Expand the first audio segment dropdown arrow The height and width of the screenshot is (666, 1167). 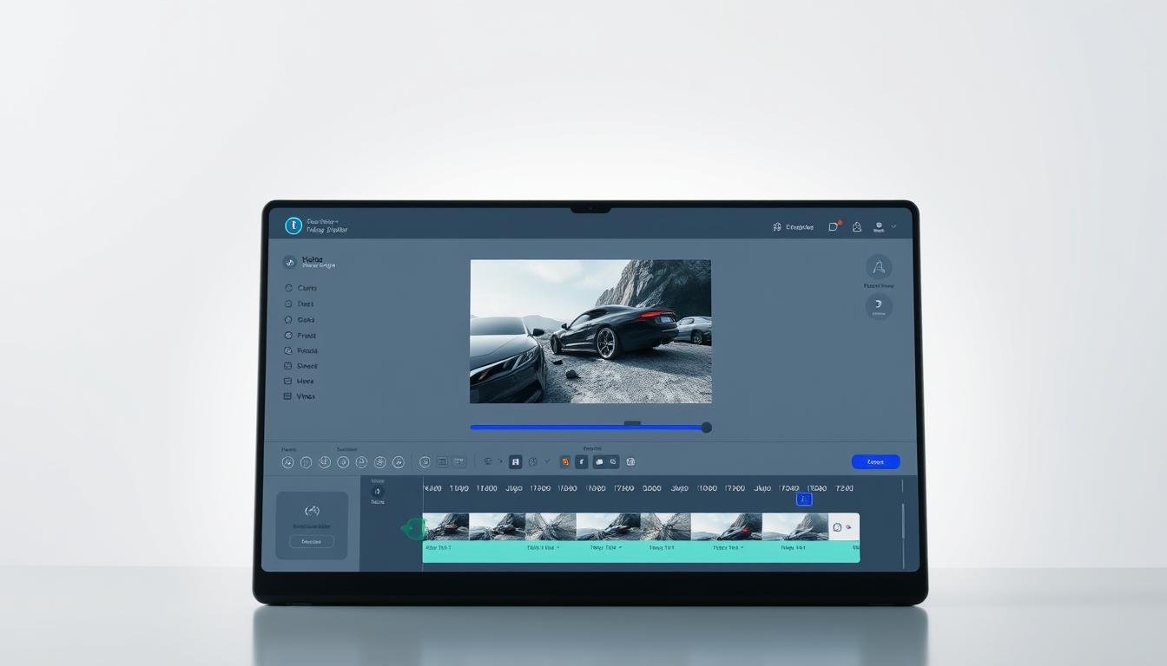point(557,548)
